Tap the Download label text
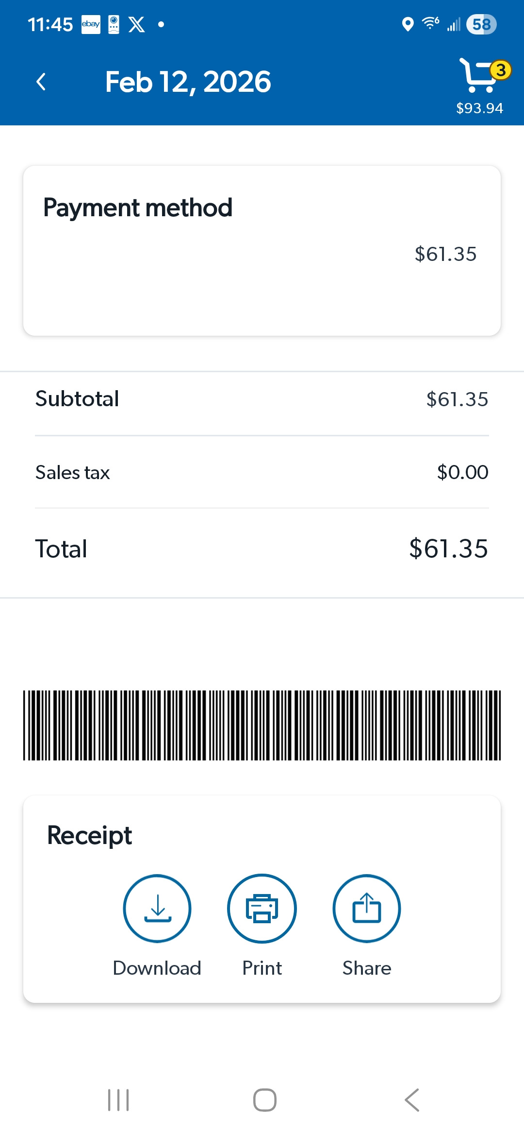Viewport: 524px width, 1137px height. (x=157, y=968)
